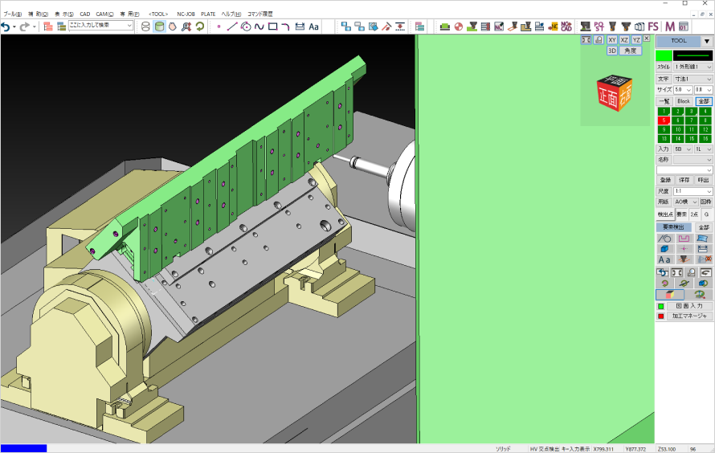The image size is (715, 453).
Task: Click the FS toolbar icon
Action: click(652, 27)
